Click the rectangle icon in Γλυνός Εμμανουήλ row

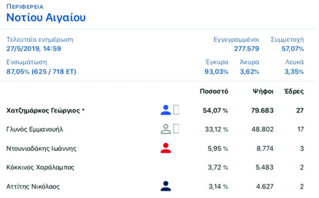pyautogui.click(x=176, y=129)
